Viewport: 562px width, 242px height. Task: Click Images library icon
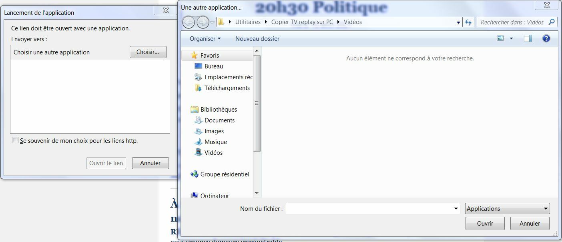click(x=198, y=131)
